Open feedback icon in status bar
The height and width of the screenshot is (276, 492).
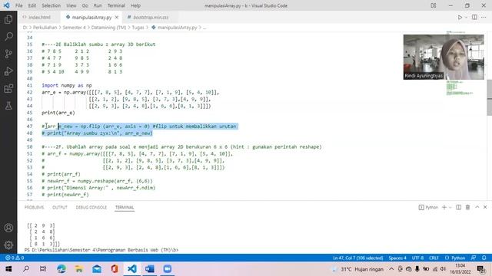(474, 258)
